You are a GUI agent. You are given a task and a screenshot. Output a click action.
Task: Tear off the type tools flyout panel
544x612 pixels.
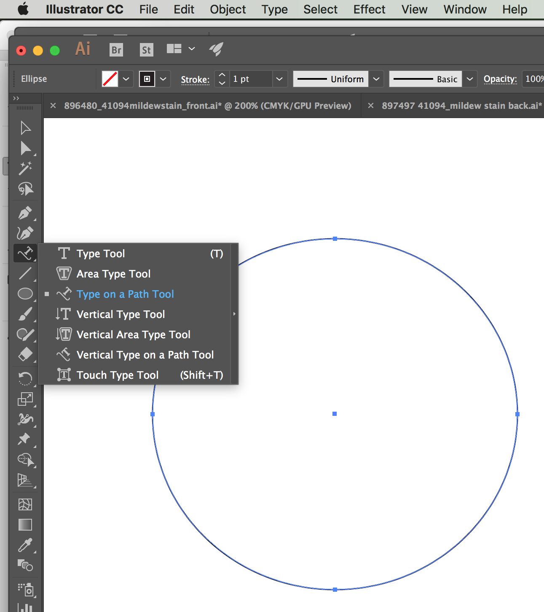(234, 314)
